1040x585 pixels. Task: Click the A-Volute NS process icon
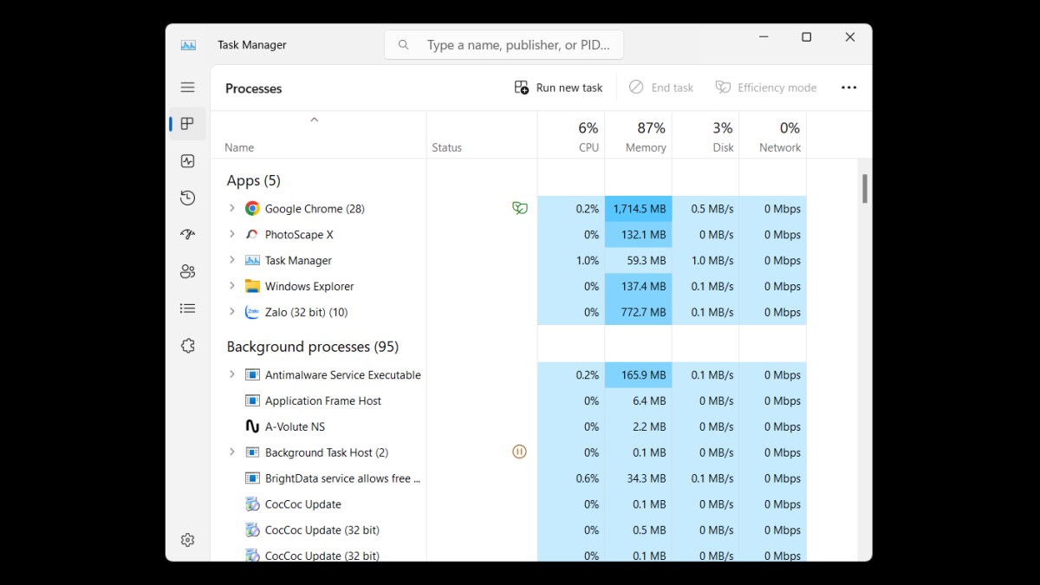coord(252,426)
